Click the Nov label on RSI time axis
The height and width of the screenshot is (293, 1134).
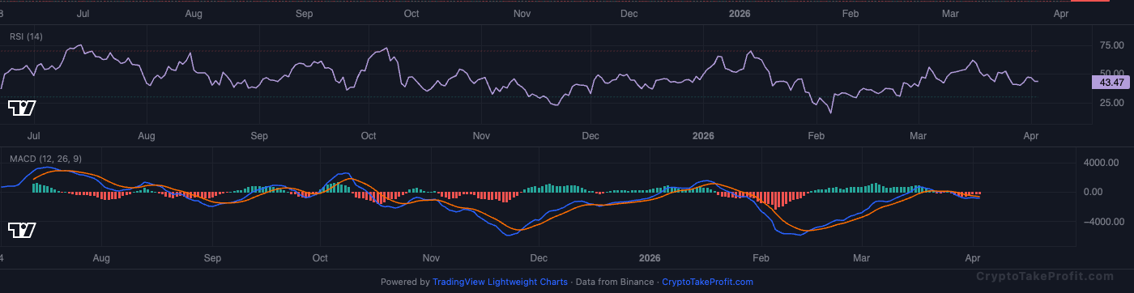[x=481, y=136]
